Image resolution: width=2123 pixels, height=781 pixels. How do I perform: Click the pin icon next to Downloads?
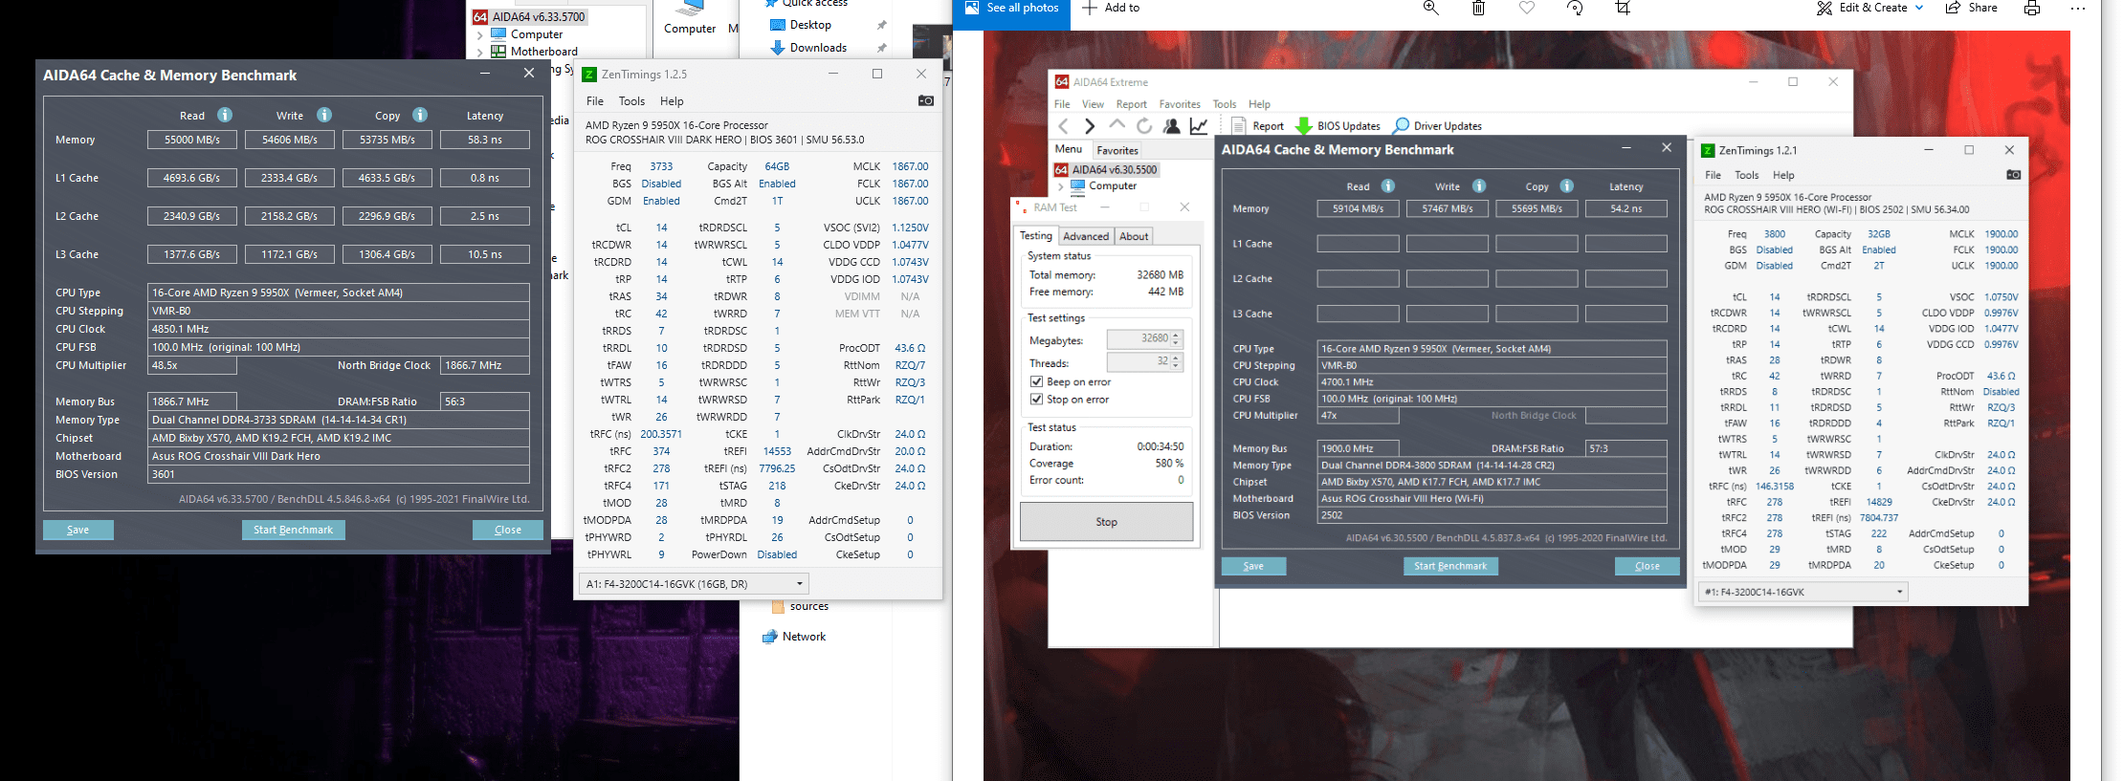(882, 48)
